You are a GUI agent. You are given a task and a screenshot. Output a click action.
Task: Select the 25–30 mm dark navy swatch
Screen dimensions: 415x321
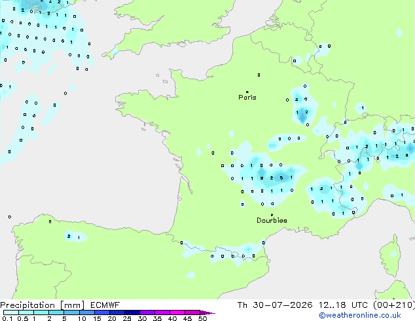click(132, 312)
